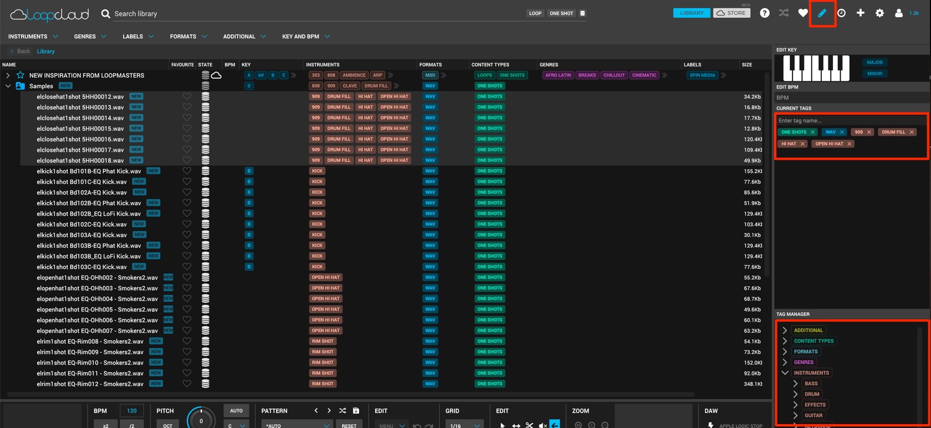The image size is (931, 428).
Task: Remove the WAV current tag
Action: (x=842, y=132)
